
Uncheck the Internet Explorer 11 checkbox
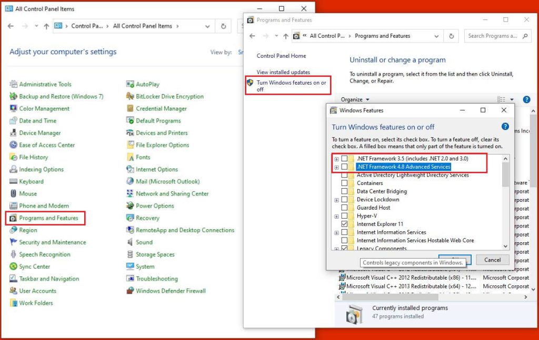pos(344,224)
